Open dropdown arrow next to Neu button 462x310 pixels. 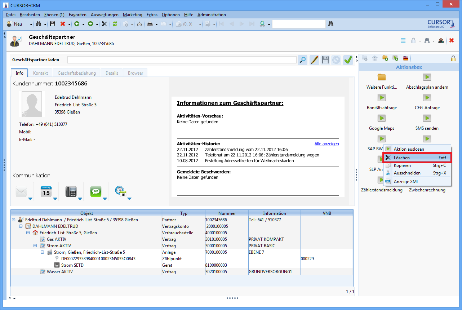(31, 25)
